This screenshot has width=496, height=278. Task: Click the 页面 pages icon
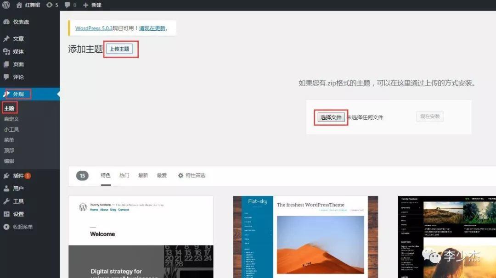click(6, 64)
